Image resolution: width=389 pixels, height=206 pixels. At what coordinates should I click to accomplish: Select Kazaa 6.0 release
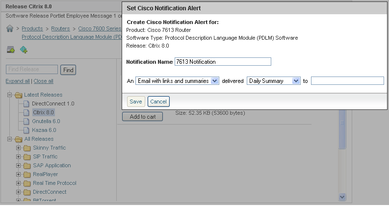[x=44, y=130]
